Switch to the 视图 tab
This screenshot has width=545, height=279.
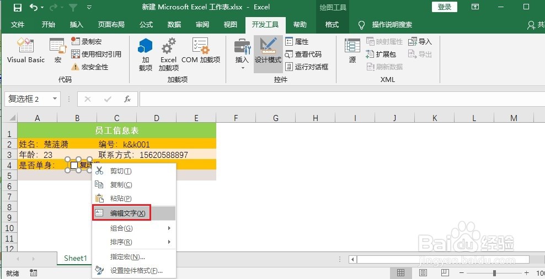click(x=231, y=24)
